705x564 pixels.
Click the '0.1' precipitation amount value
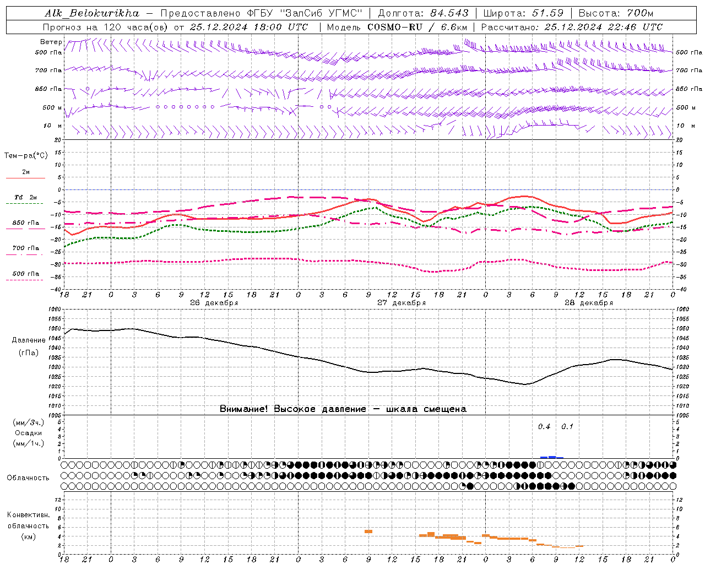pyautogui.click(x=567, y=427)
